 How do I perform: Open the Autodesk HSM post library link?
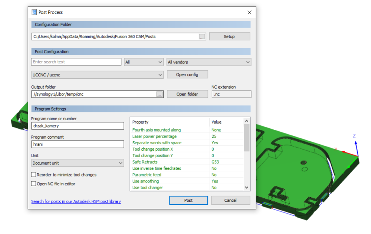tap(76, 201)
